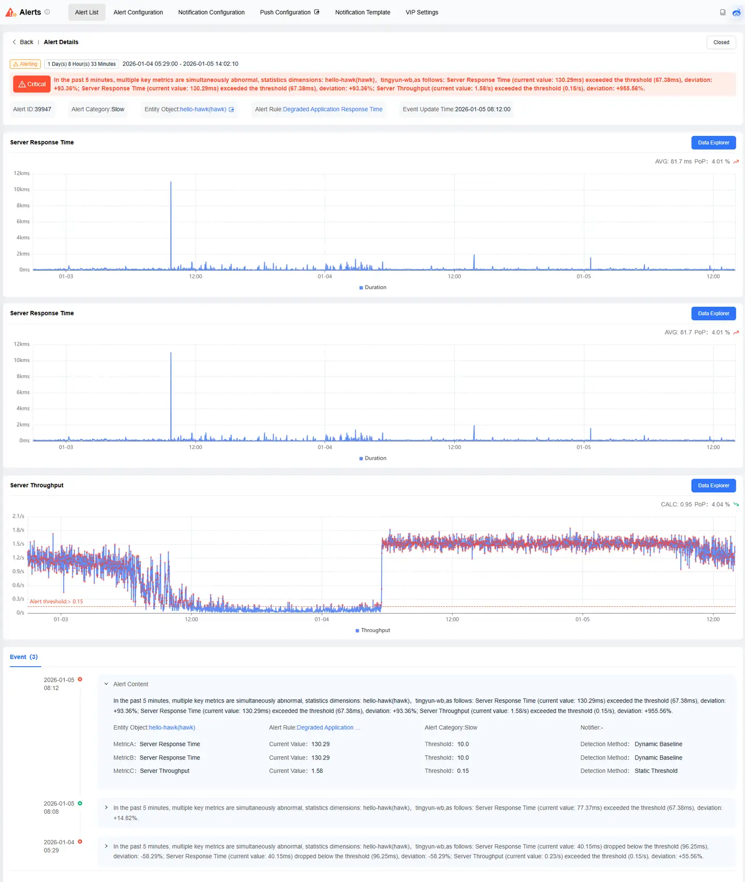The width and height of the screenshot is (745, 882).
Task: Click the external link icon after hello-hawk(hawk)
Action: [x=231, y=110]
